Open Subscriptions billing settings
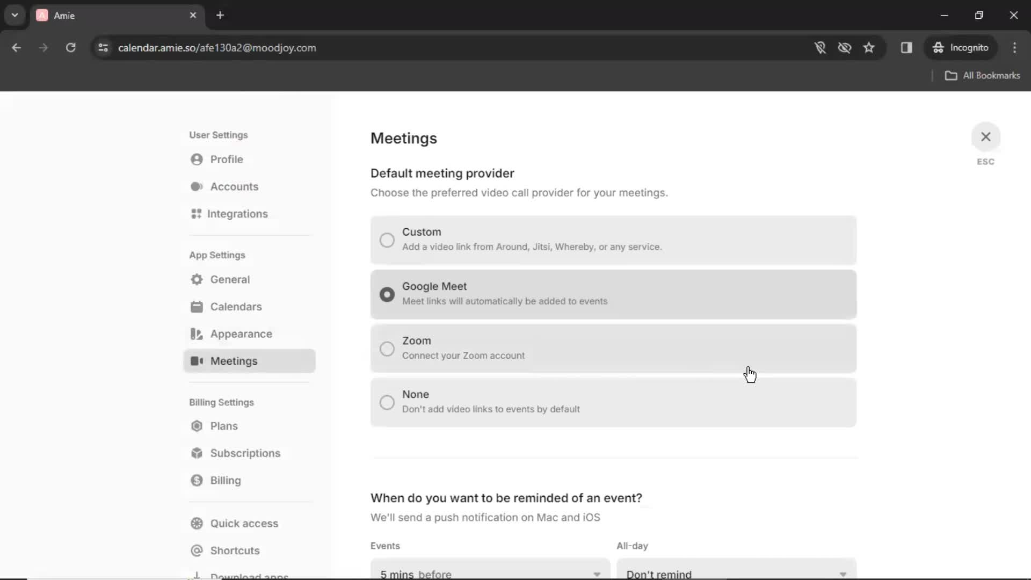Image resolution: width=1031 pixels, height=580 pixels. pos(246,453)
